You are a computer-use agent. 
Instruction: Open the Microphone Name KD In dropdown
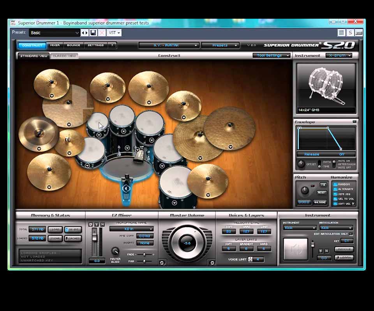(131, 229)
